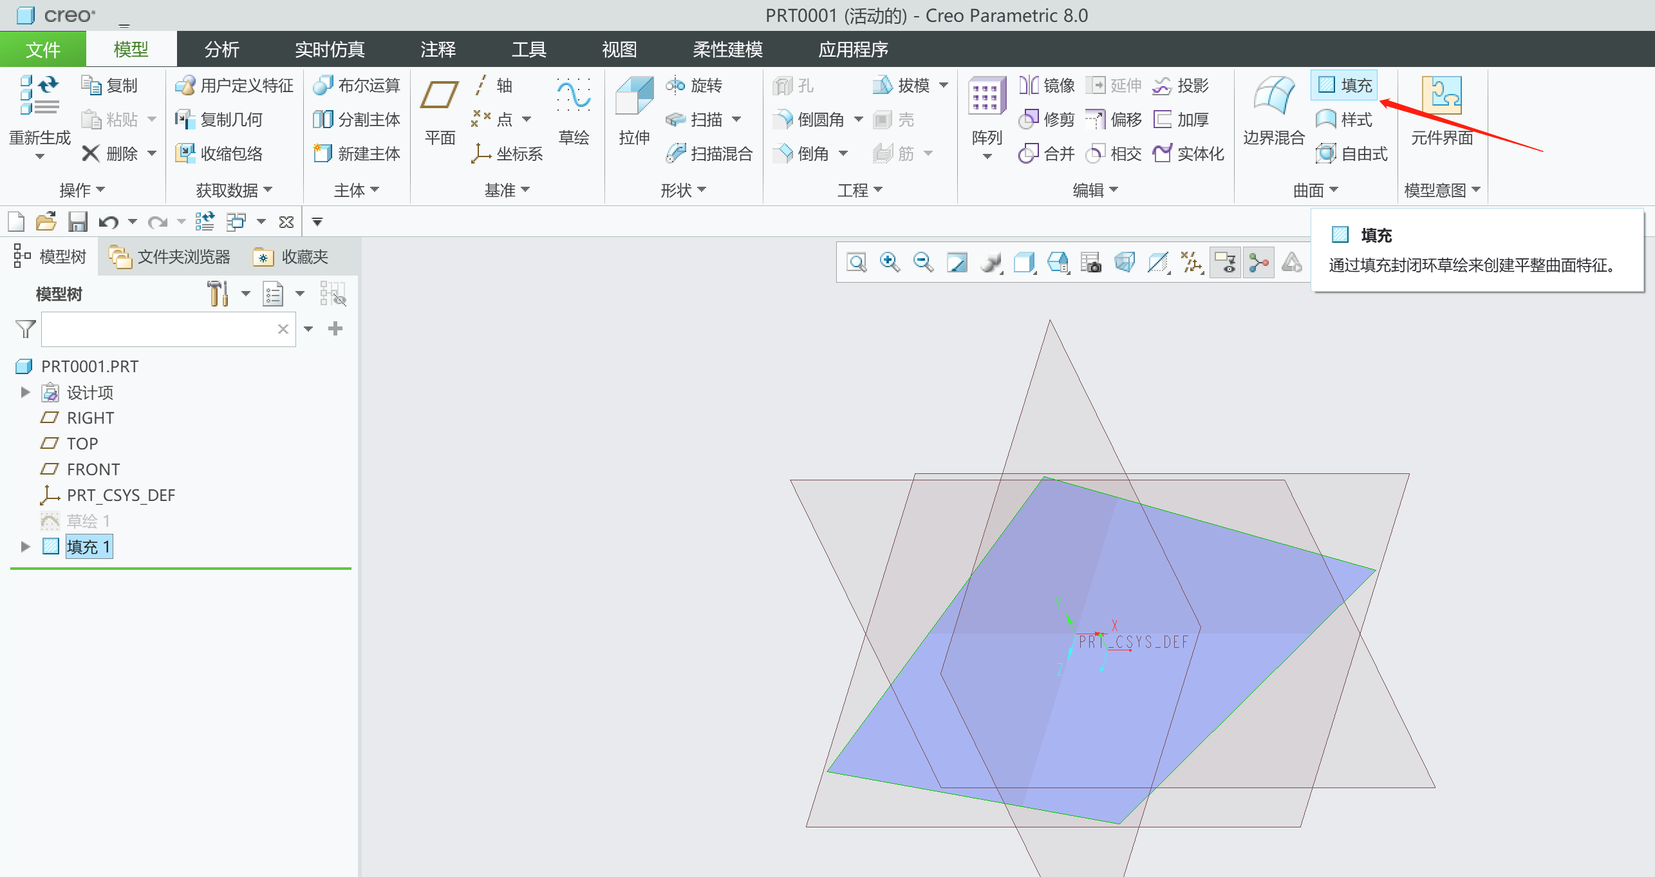
Task: Select the Merge (合并) tool
Action: (1047, 154)
